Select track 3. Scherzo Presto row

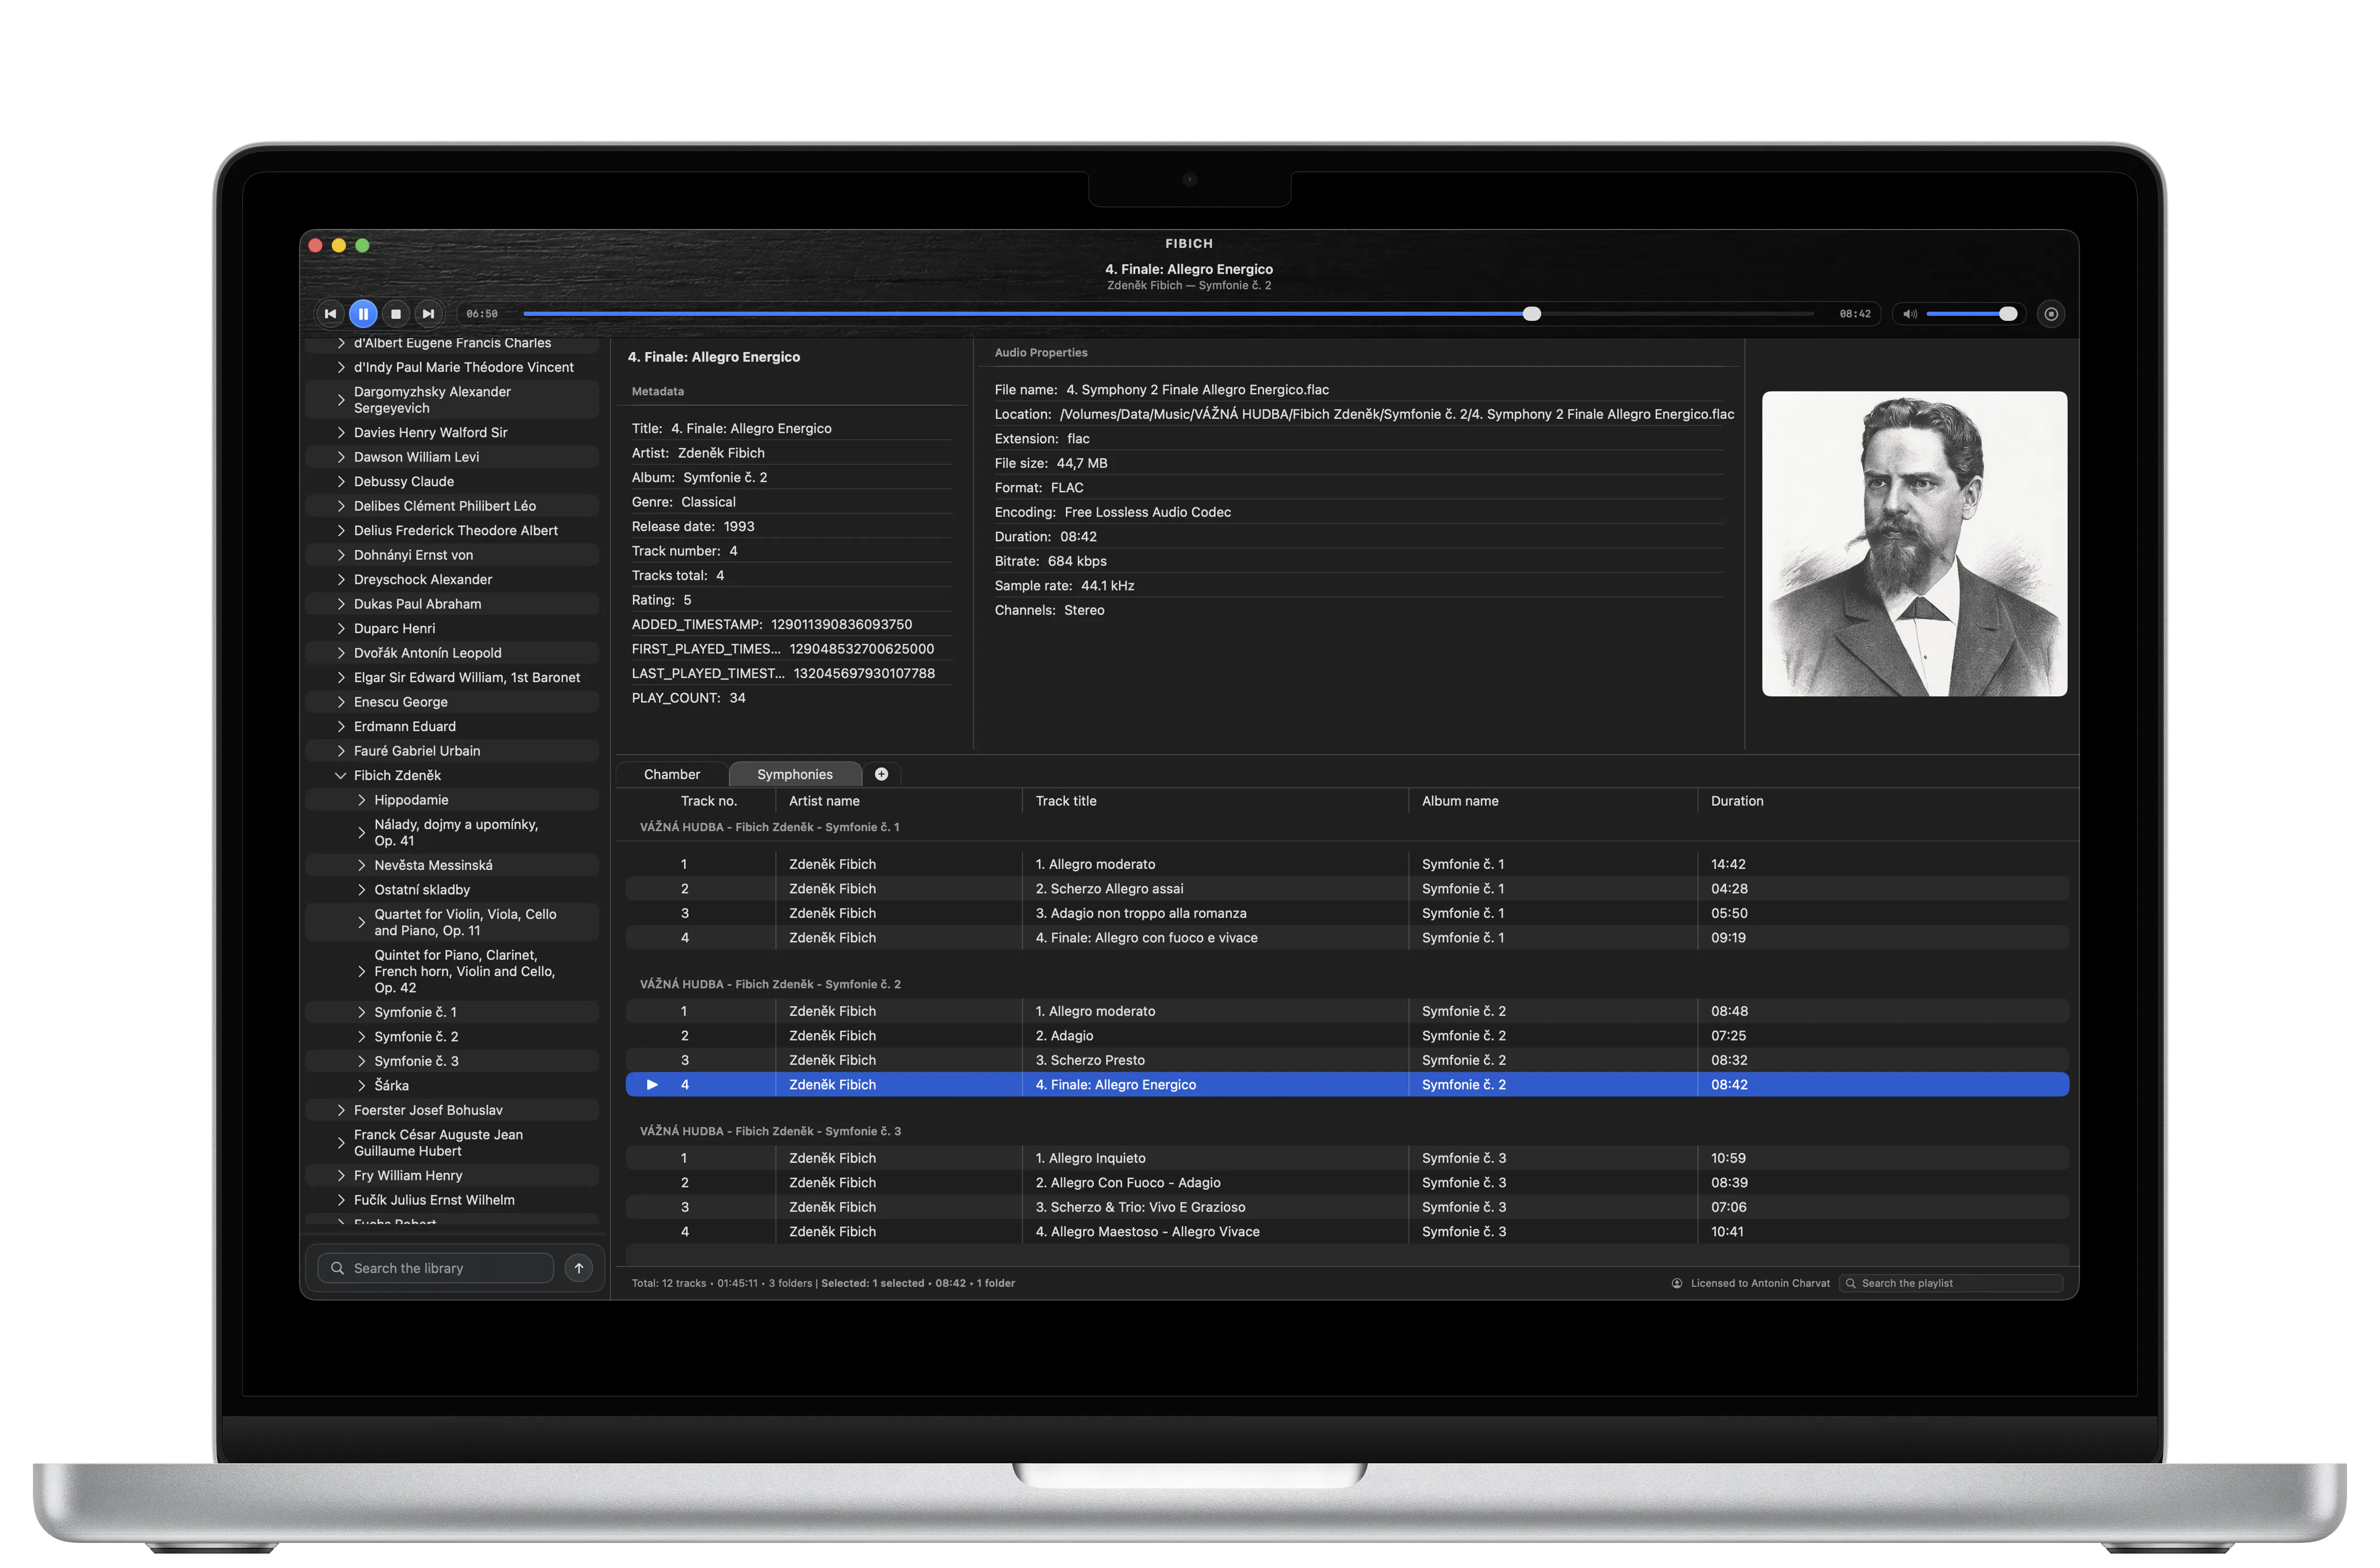pyautogui.click(x=1347, y=1060)
